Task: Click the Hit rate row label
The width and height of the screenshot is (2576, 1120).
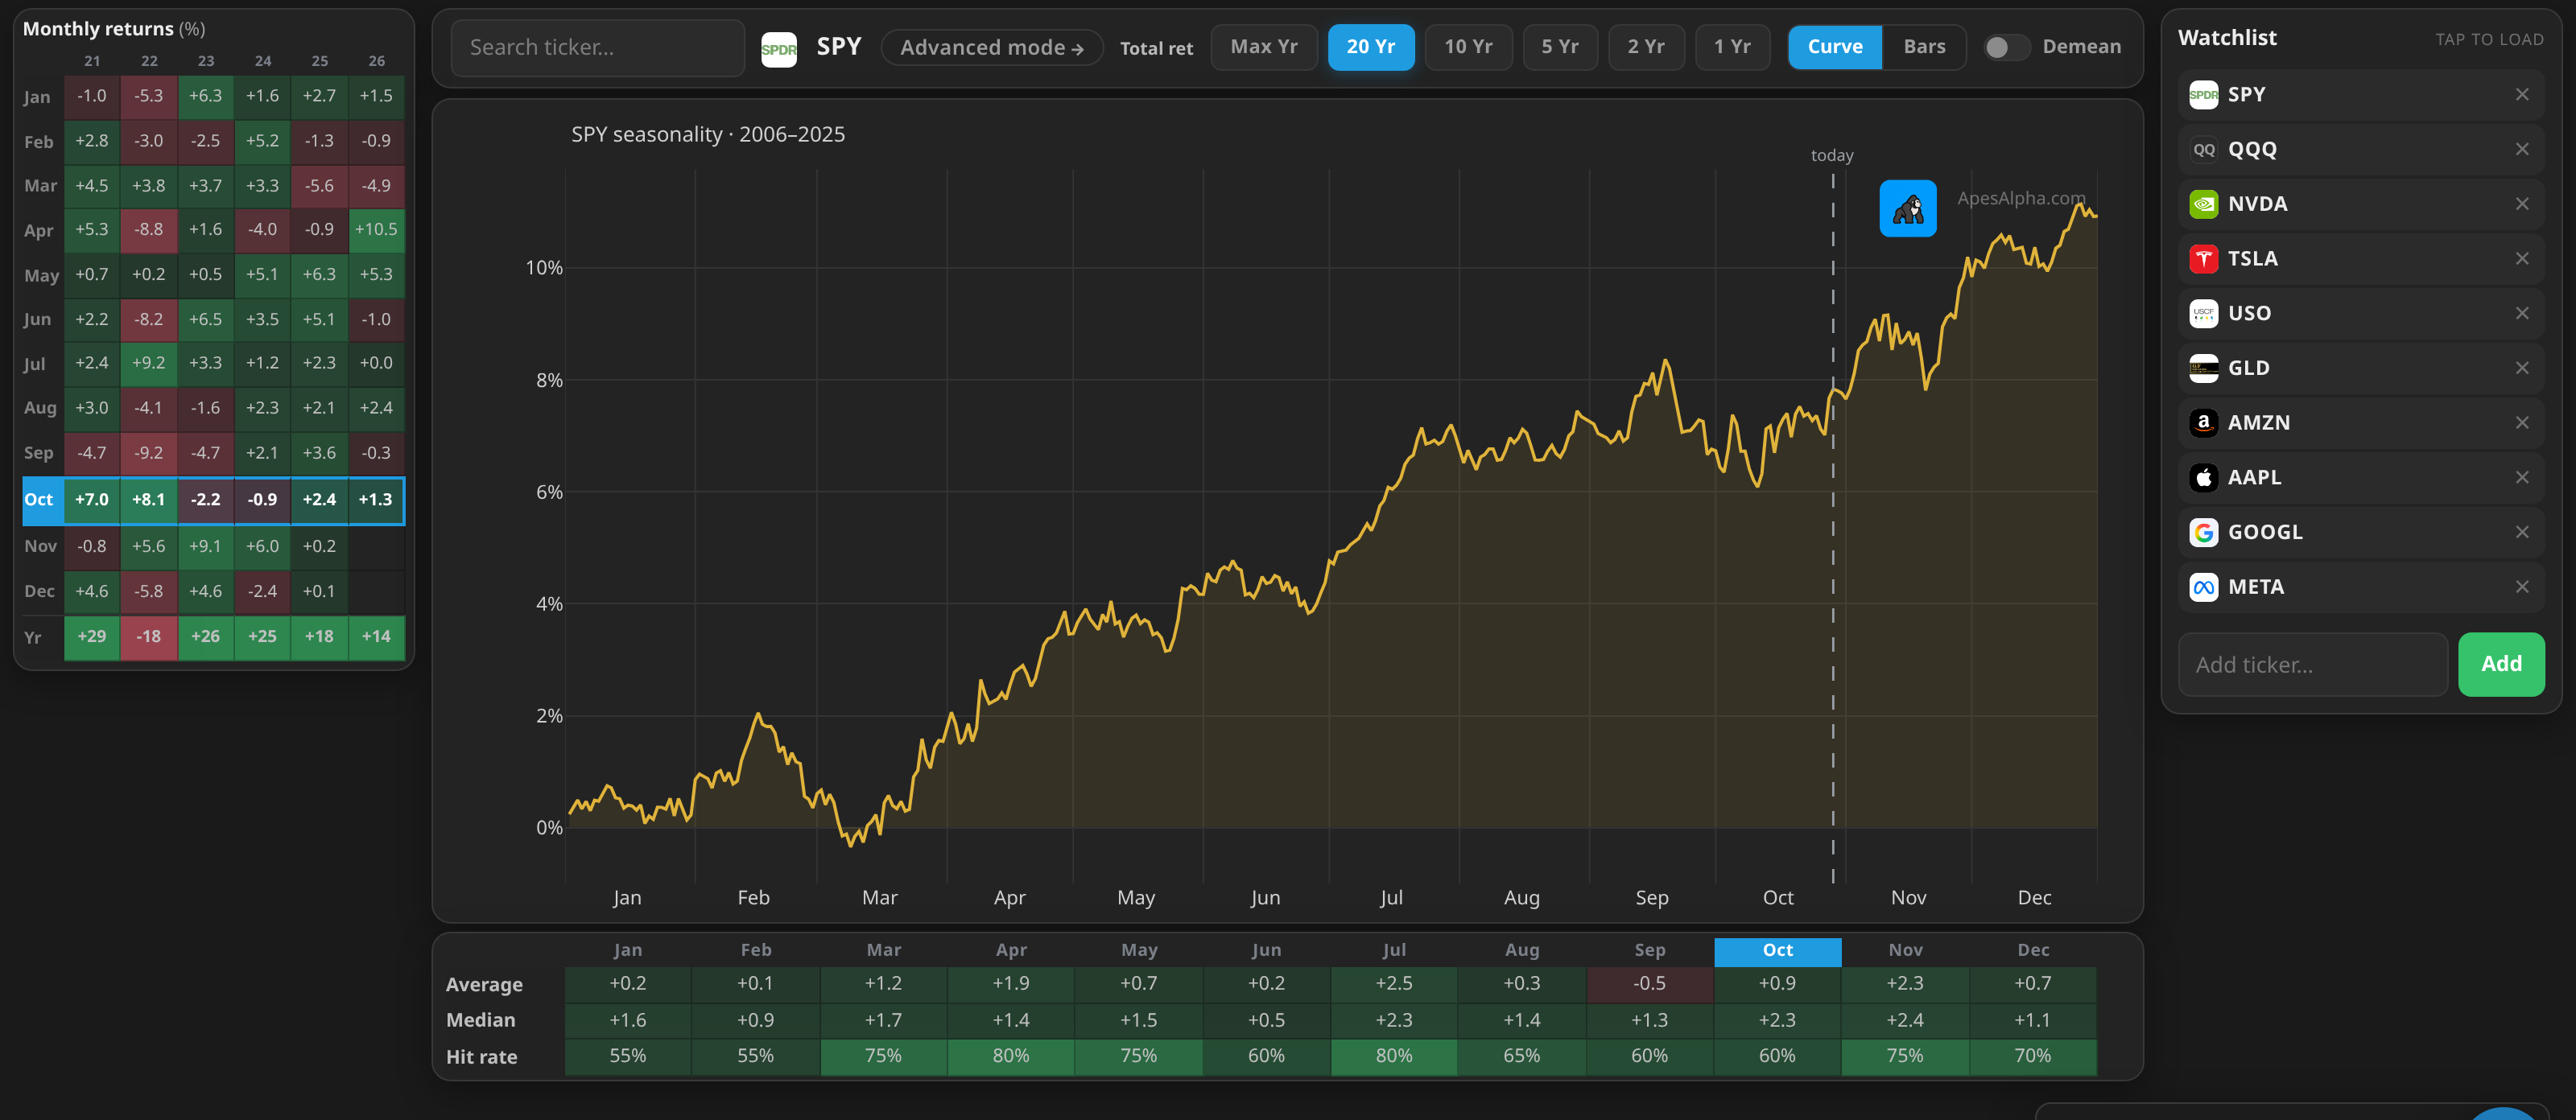Action: pos(481,1057)
